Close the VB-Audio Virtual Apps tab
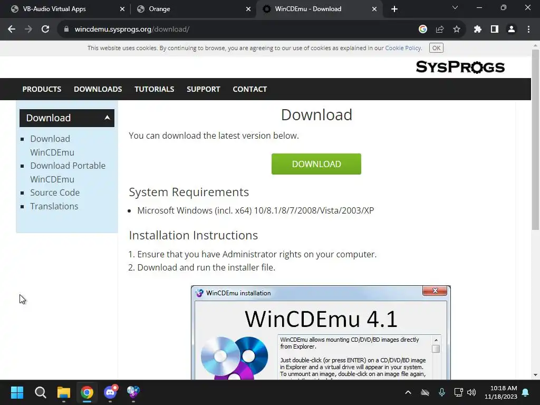 point(122,9)
